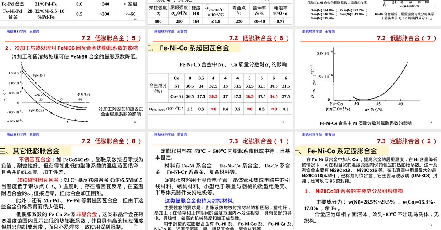
Task: Click the red term '非铁磁性因瓦合金:'
Action: click(40, 180)
